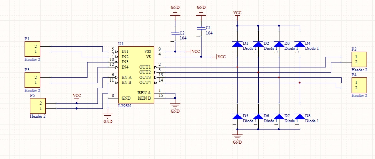The image size is (375, 159).
Task: Select diode D5 symbol
Action: coord(237,116)
